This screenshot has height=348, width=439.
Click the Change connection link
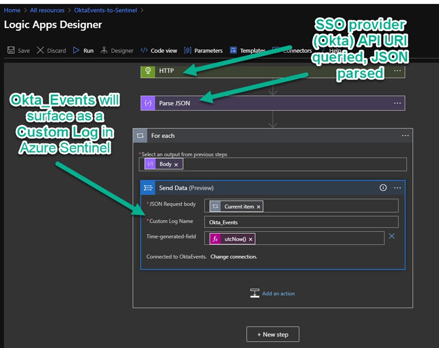[233, 256]
